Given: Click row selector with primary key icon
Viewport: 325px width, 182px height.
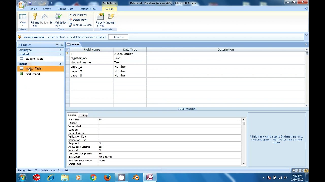Looking at the screenshot, I should tap(67, 54).
